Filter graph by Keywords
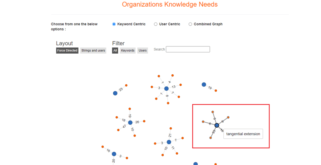The image size is (321, 165). [x=128, y=51]
